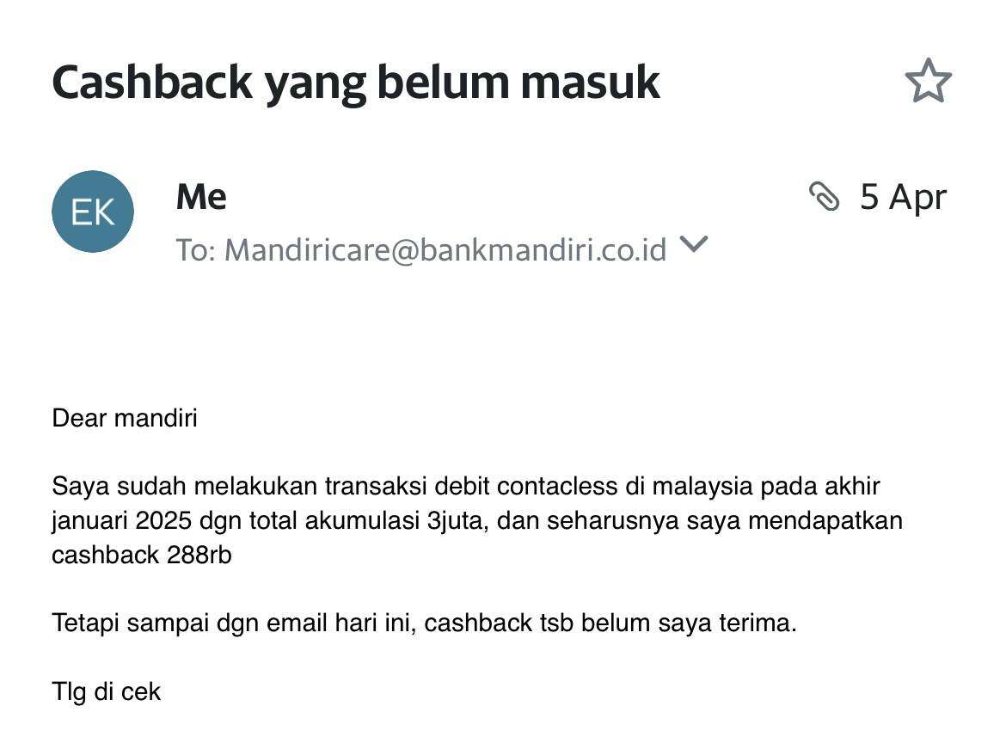Select the To: label
The height and width of the screenshot is (743, 1006).
click(196, 249)
